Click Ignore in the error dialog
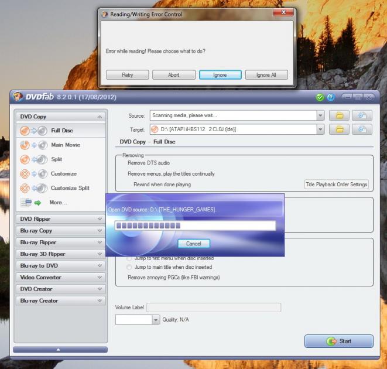Image resolution: width=387 pixels, height=369 pixels. coord(220,75)
